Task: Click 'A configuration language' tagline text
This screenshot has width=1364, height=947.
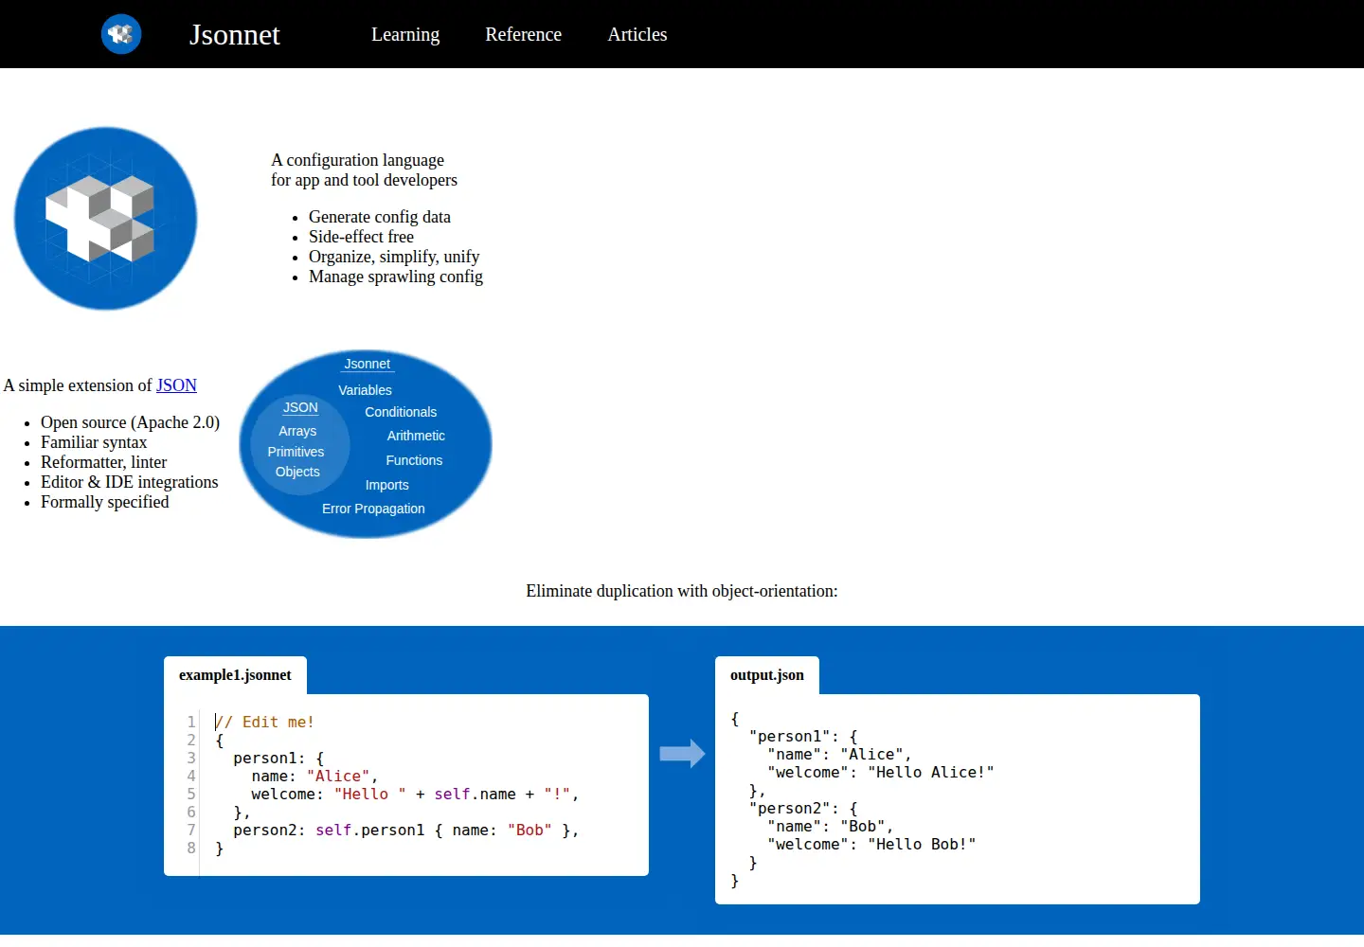Action: pyautogui.click(x=357, y=160)
